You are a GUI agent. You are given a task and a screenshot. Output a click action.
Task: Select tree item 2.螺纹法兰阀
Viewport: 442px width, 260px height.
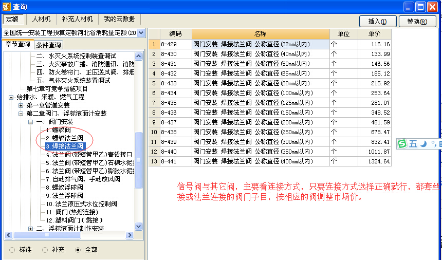pyautogui.click(x=65, y=138)
